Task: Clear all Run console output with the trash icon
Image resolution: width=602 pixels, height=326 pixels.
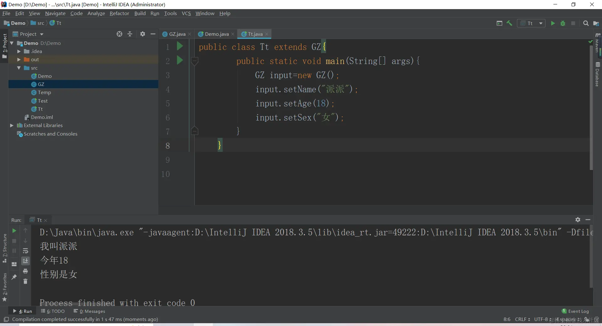Action: (25, 281)
